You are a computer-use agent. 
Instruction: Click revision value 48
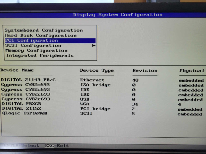pyautogui.click(x=135, y=80)
